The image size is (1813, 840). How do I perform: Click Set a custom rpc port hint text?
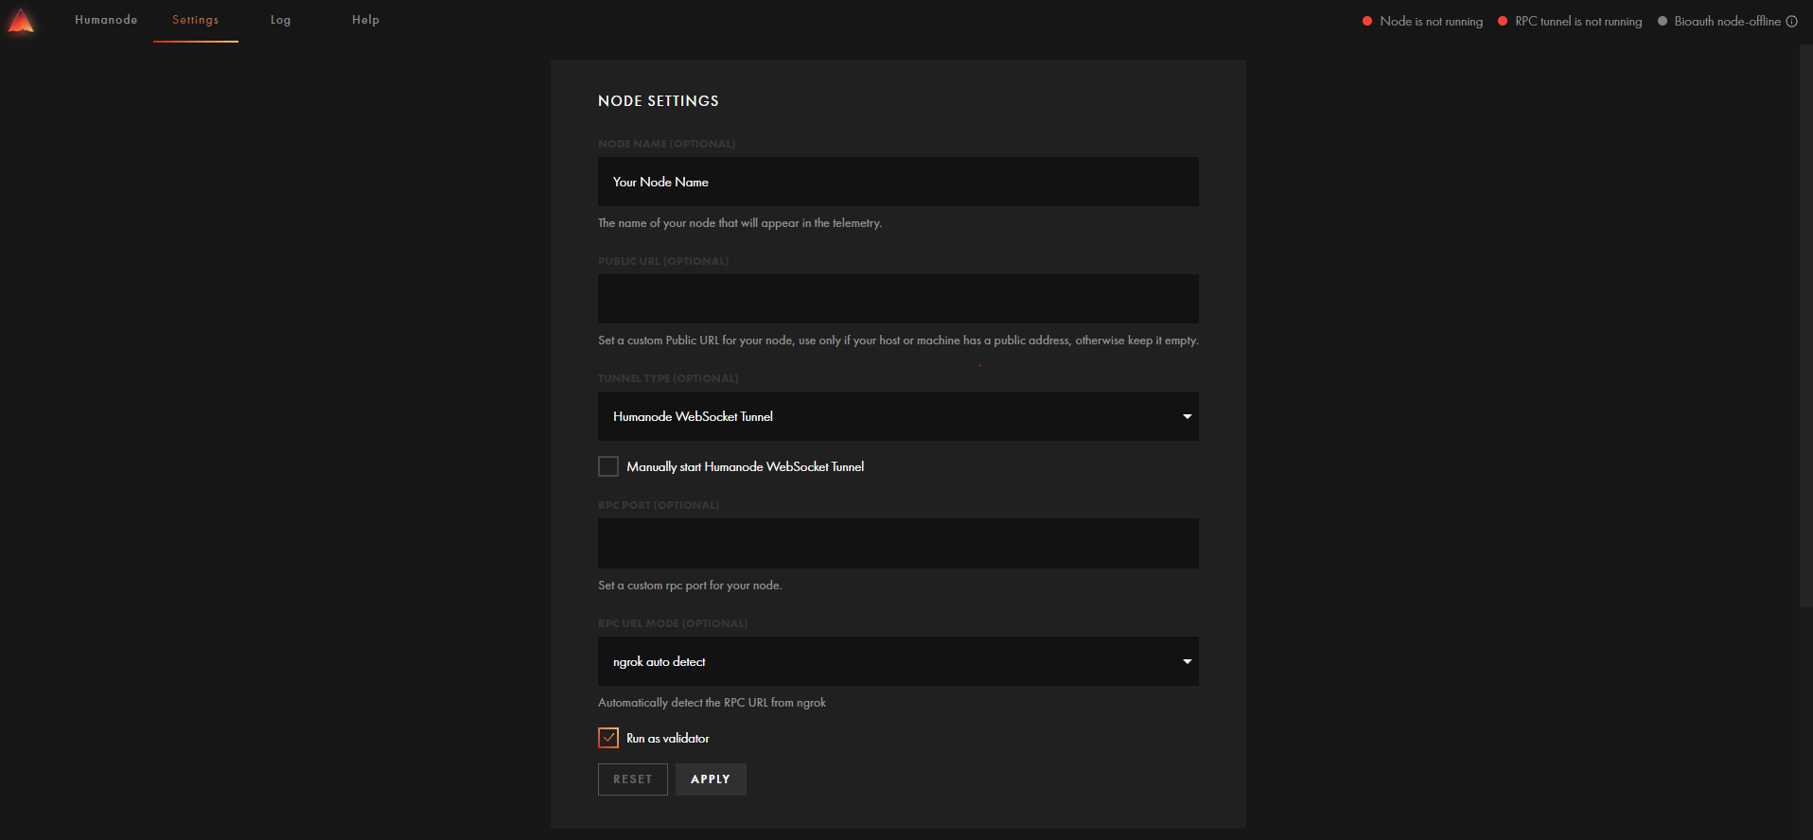tap(690, 586)
